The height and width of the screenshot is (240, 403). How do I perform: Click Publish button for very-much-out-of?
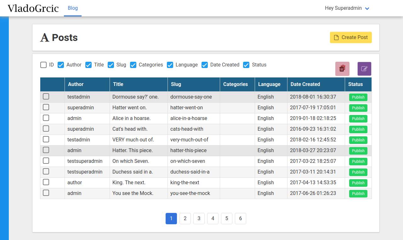pos(358,140)
